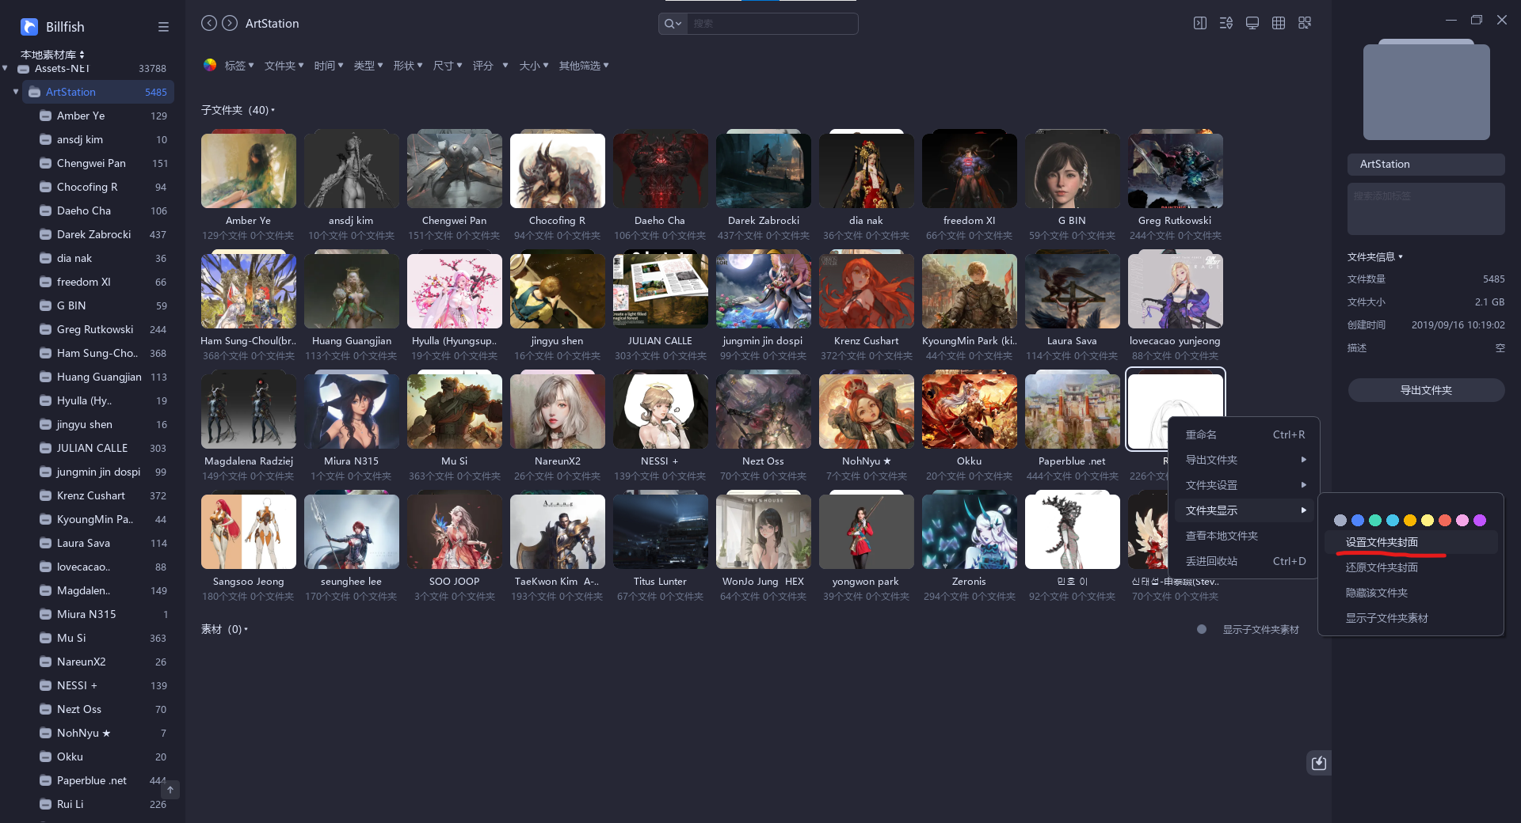This screenshot has width=1521, height=823.
Task: Collapse the 子文件夹 (40) section
Action: [x=238, y=110]
